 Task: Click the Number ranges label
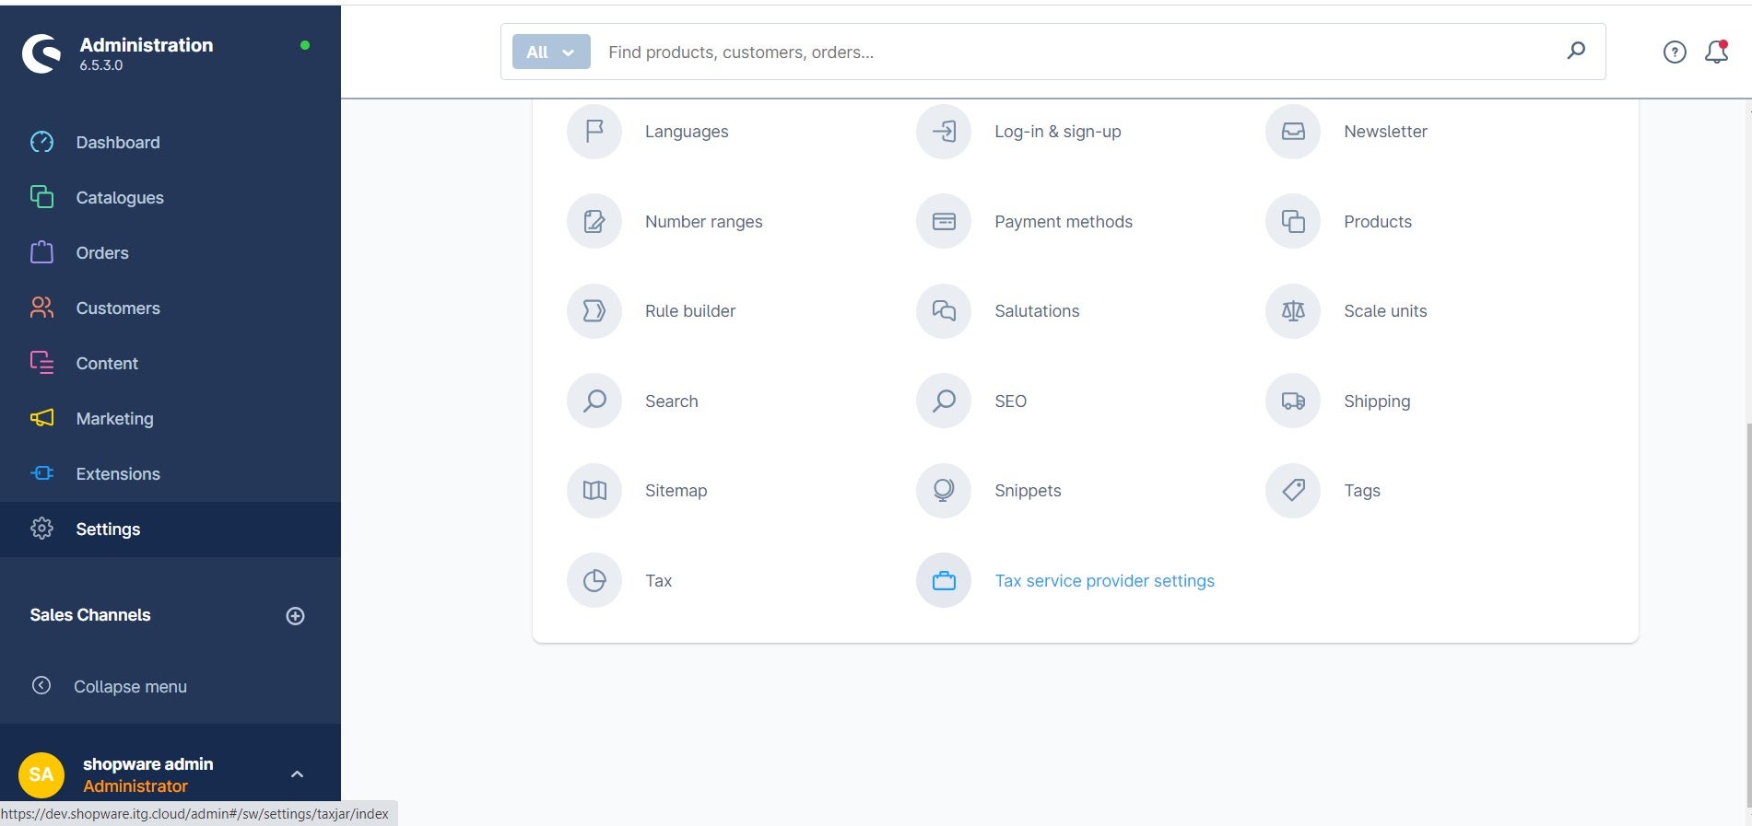click(704, 222)
